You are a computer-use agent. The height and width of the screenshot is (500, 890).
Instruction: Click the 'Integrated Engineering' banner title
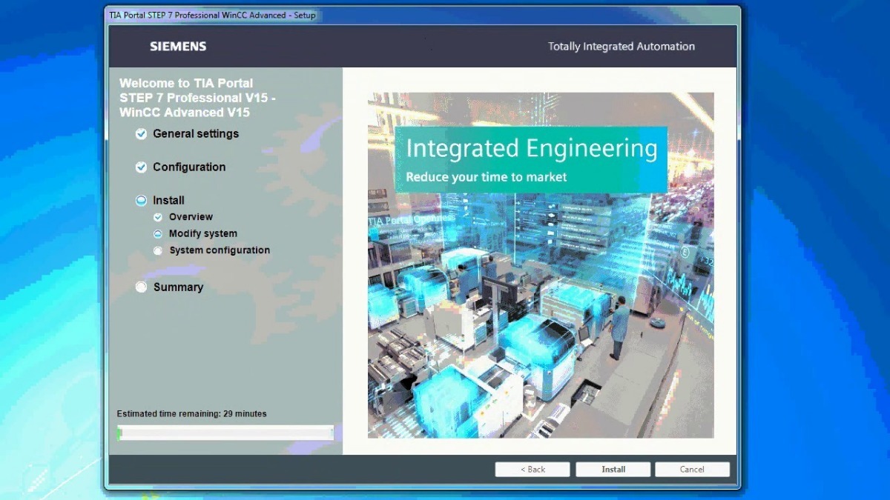tap(532, 149)
